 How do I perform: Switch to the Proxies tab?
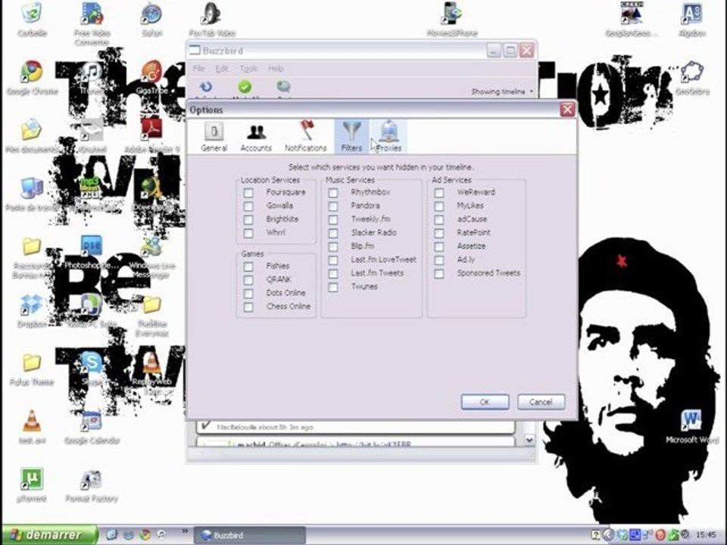[x=388, y=137]
